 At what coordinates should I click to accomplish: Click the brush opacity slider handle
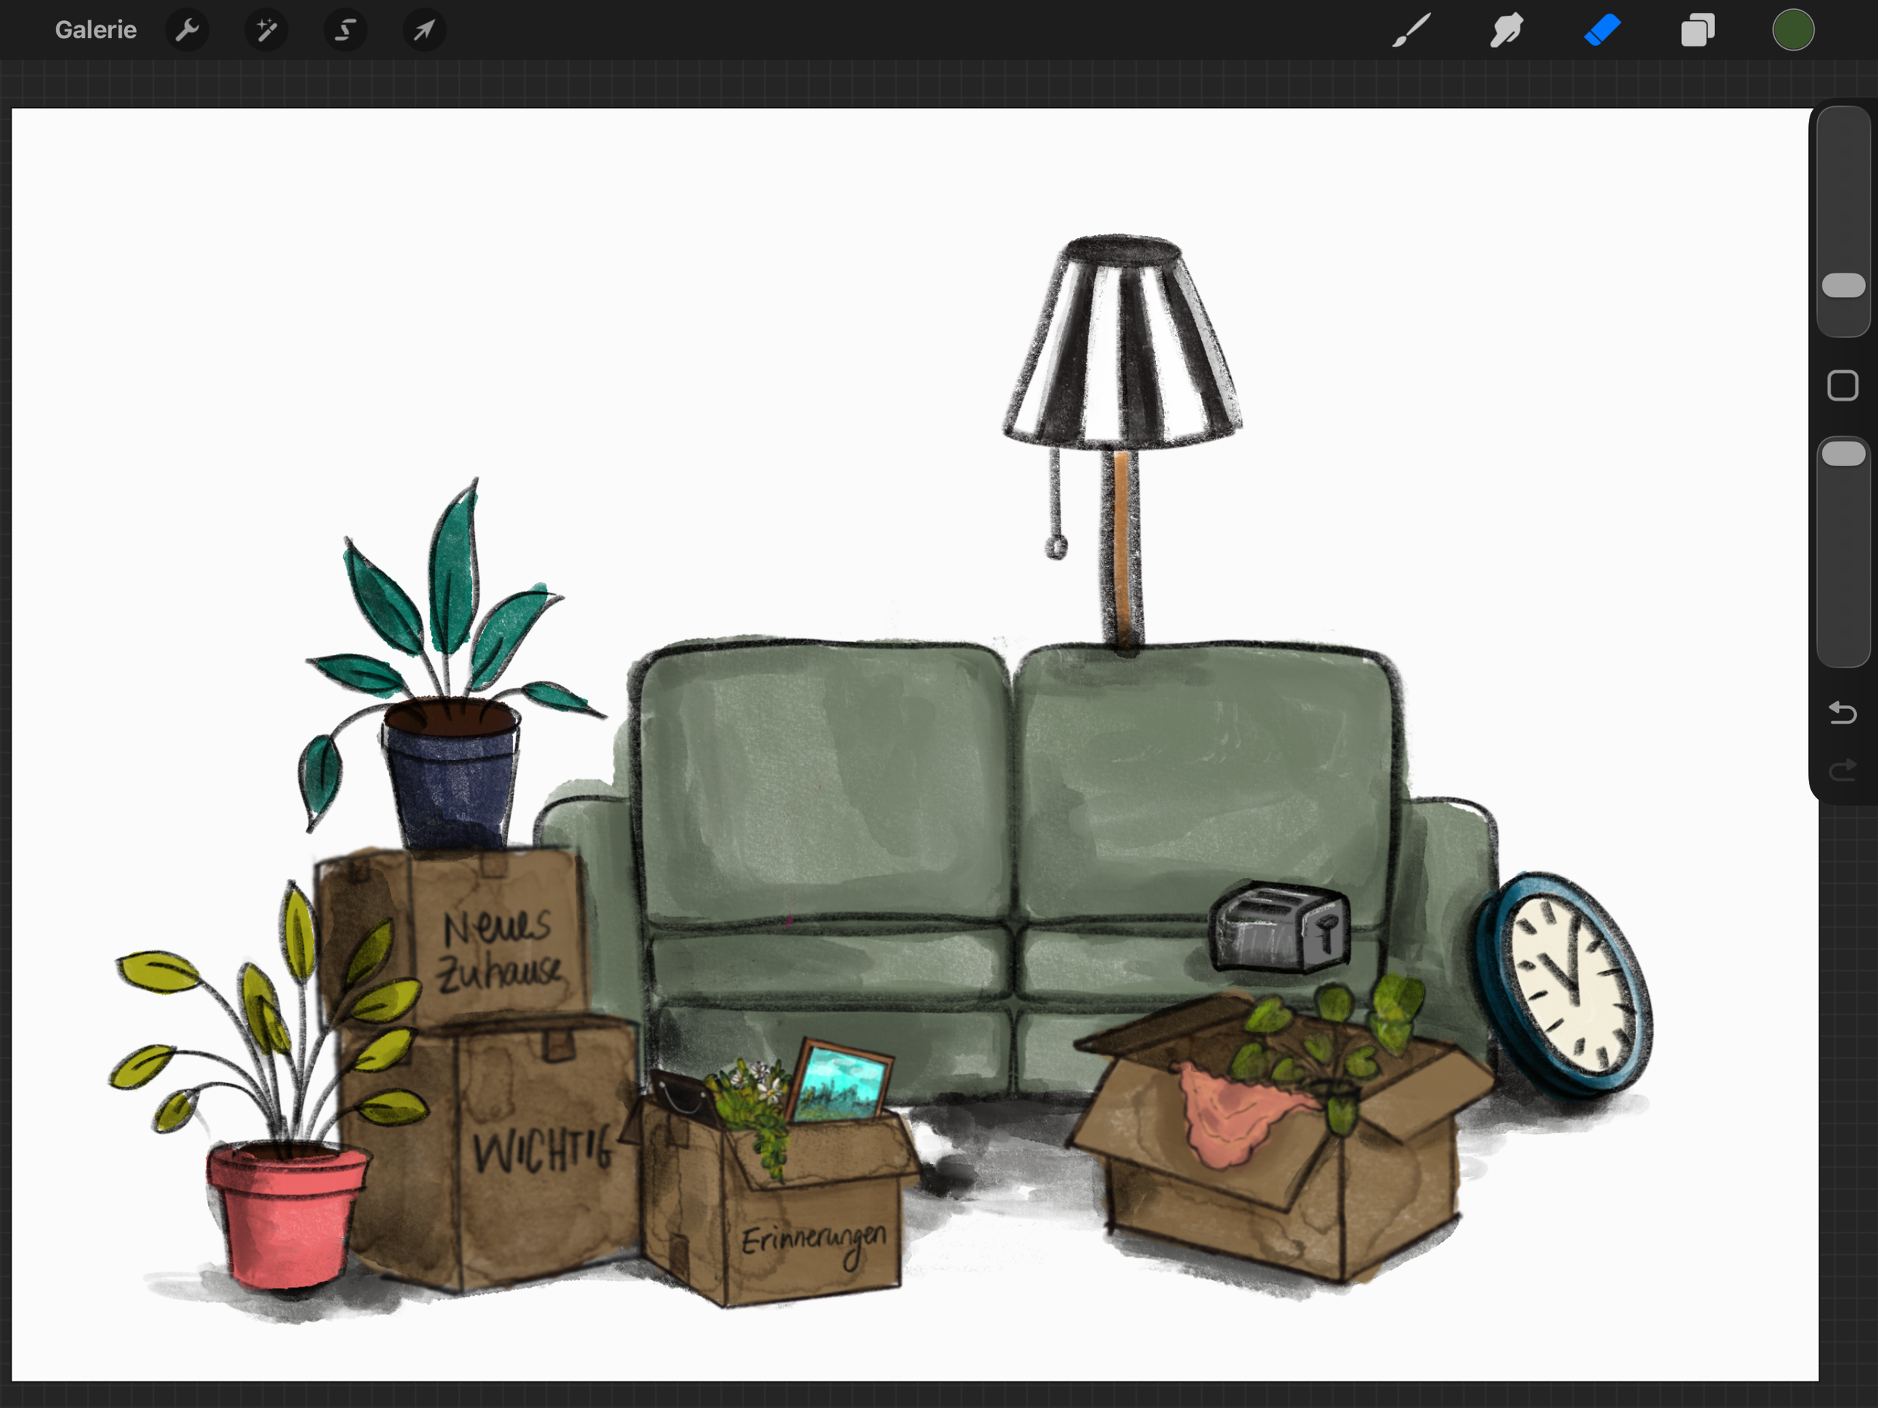[1843, 454]
